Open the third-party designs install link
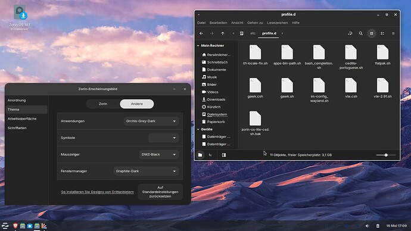This screenshot has height=231, width=411. click(97, 192)
